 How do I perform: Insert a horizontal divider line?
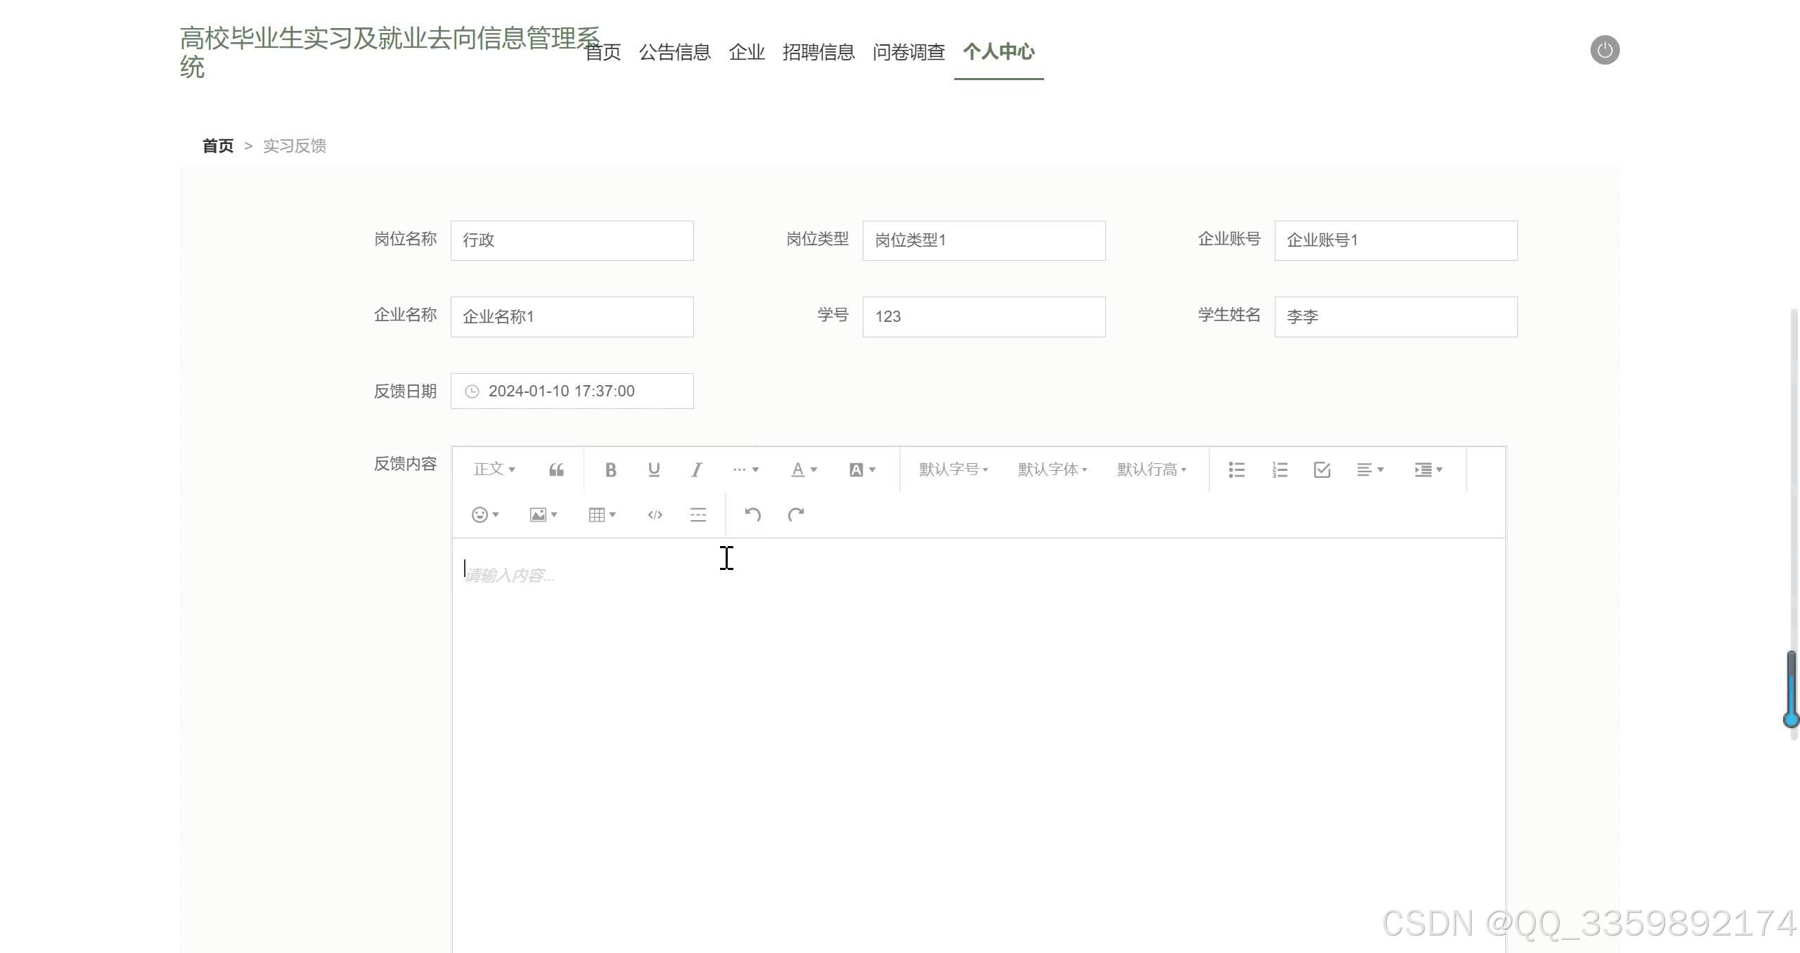click(x=697, y=514)
